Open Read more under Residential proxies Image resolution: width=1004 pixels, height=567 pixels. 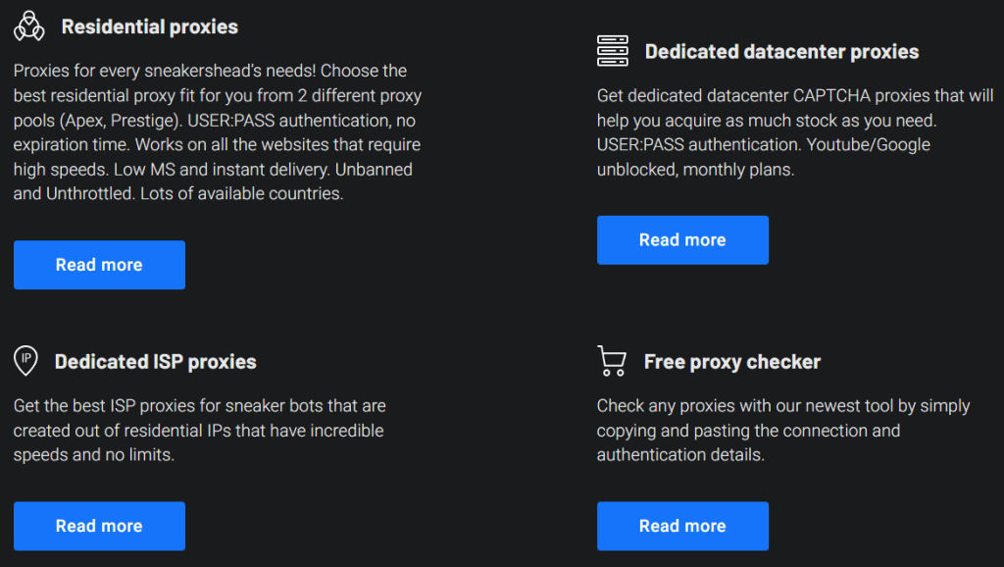tap(99, 265)
